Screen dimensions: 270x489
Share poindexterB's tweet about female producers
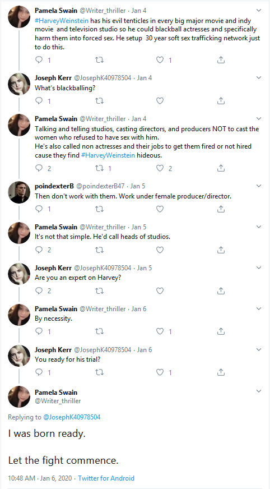(x=221, y=209)
